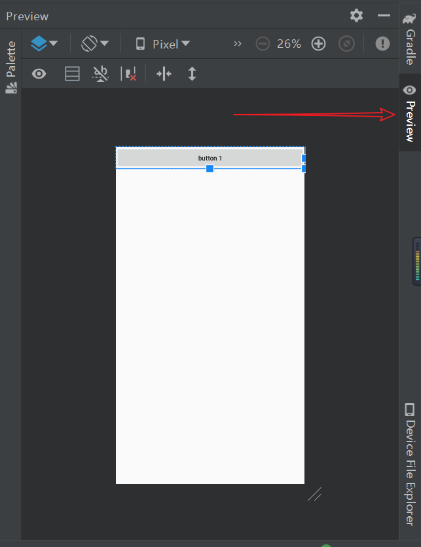421x547 pixels.
Task: Click the Preview panel title
Action: (x=27, y=16)
